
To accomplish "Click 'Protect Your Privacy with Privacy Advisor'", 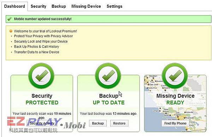I will (43, 36).
